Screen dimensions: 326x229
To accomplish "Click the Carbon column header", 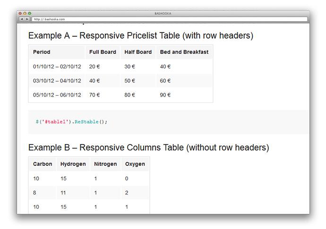I will [43, 164].
